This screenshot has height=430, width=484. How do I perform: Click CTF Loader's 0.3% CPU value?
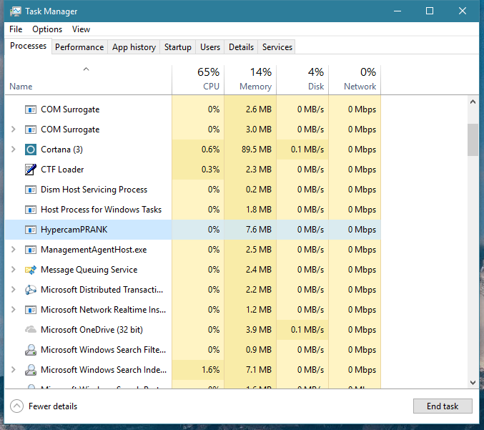point(210,170)
